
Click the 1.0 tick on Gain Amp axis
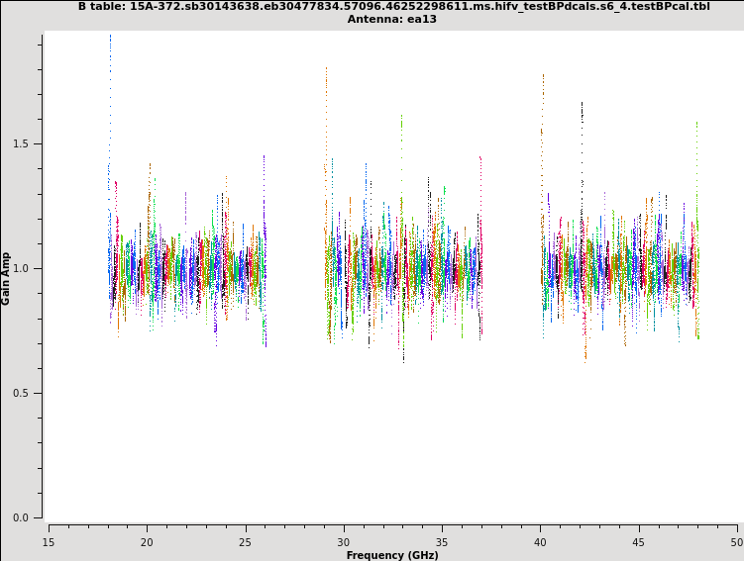(20, 268)
